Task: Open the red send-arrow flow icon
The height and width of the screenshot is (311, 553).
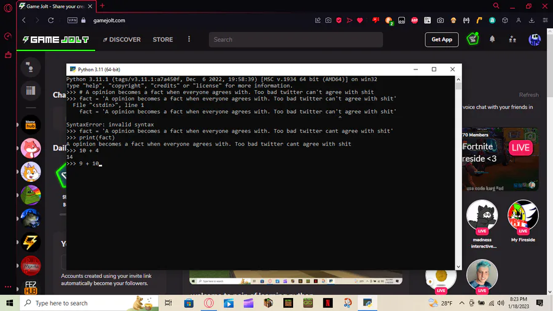Action: 350,20
